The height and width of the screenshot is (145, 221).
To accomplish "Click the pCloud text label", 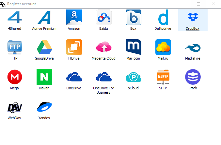I will [133, 88].
